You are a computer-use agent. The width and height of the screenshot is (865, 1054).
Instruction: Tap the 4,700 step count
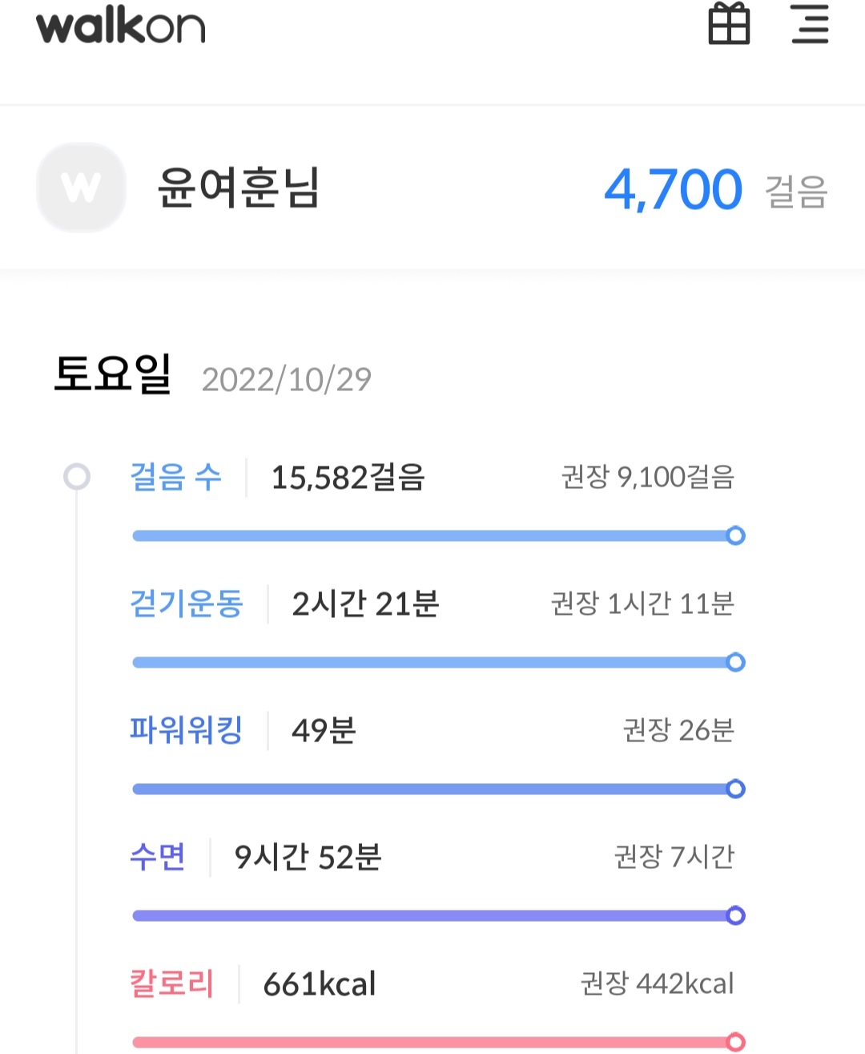coord(673,190)
